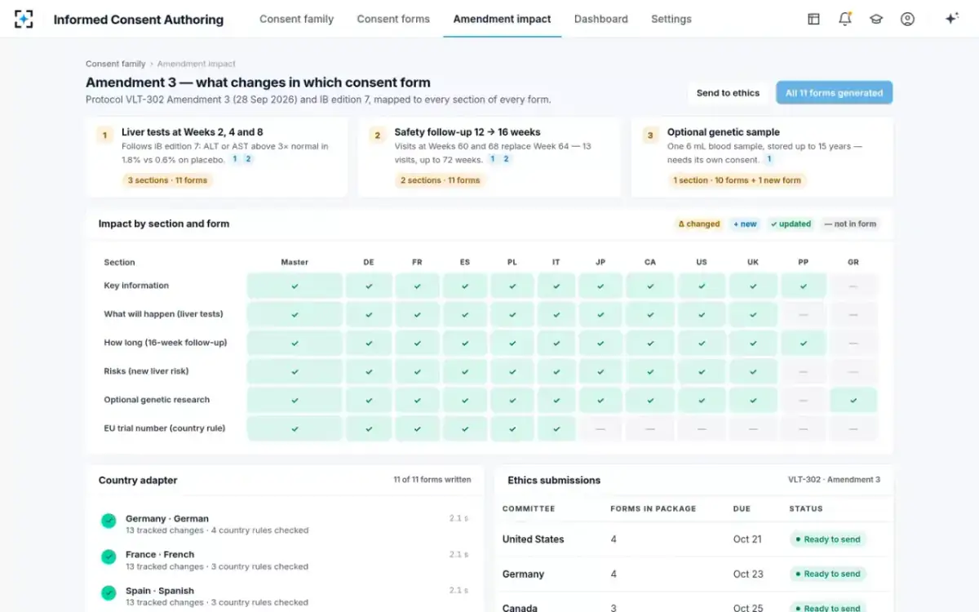
Task: Click the number 2 badge on Safety follow-up card
Action: (377, 135)
